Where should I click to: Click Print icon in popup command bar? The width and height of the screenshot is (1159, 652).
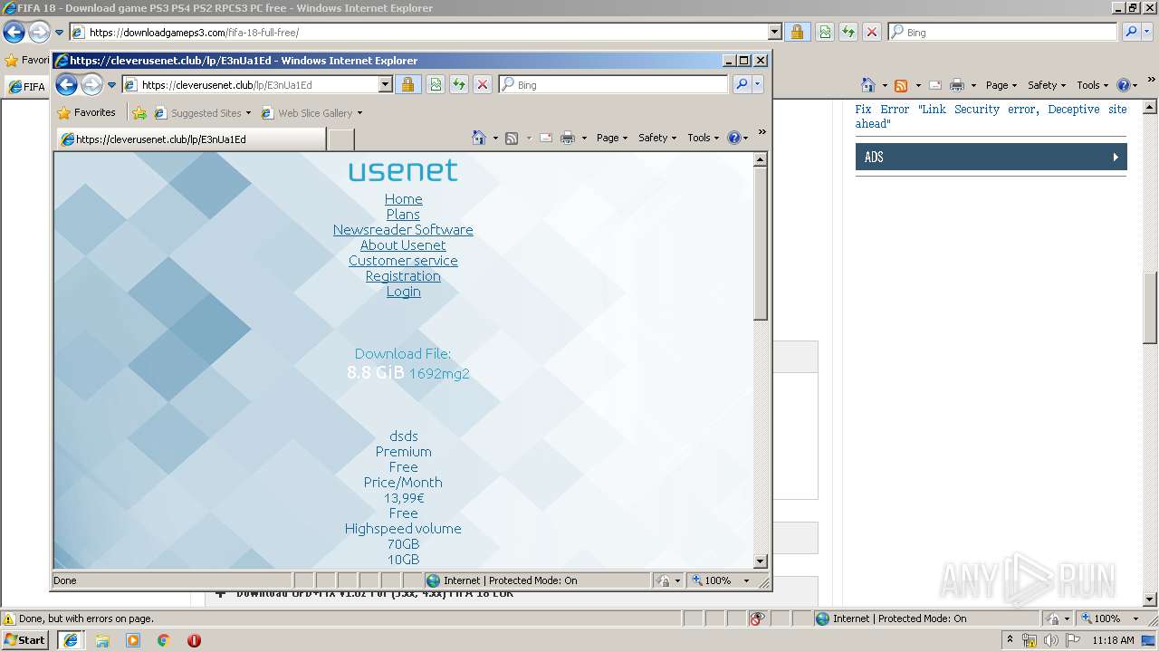pos(568,138)
